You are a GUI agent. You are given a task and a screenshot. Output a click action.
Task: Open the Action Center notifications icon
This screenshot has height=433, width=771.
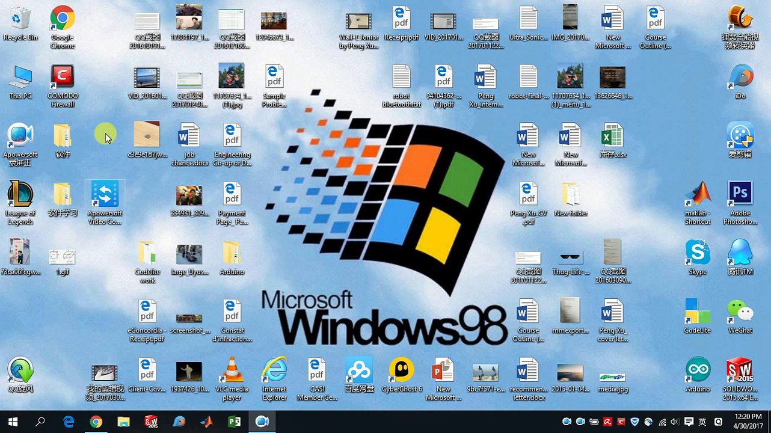point(689,422)
